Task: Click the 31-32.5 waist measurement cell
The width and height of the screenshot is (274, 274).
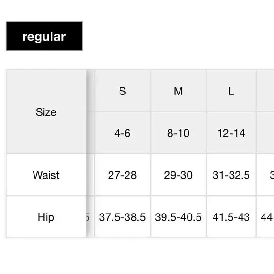Action: pos(231,175)
